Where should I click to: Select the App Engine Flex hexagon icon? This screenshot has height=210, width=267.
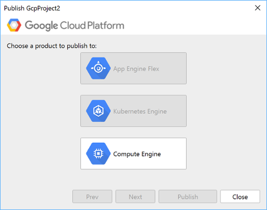pyautogui.click(x=98, y=68)
